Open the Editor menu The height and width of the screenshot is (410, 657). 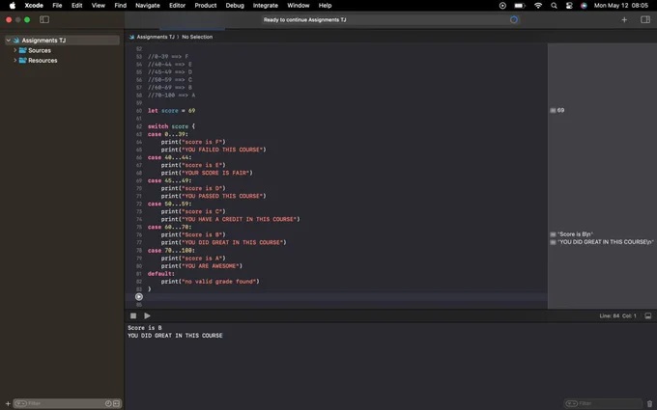tap(177, 6)
